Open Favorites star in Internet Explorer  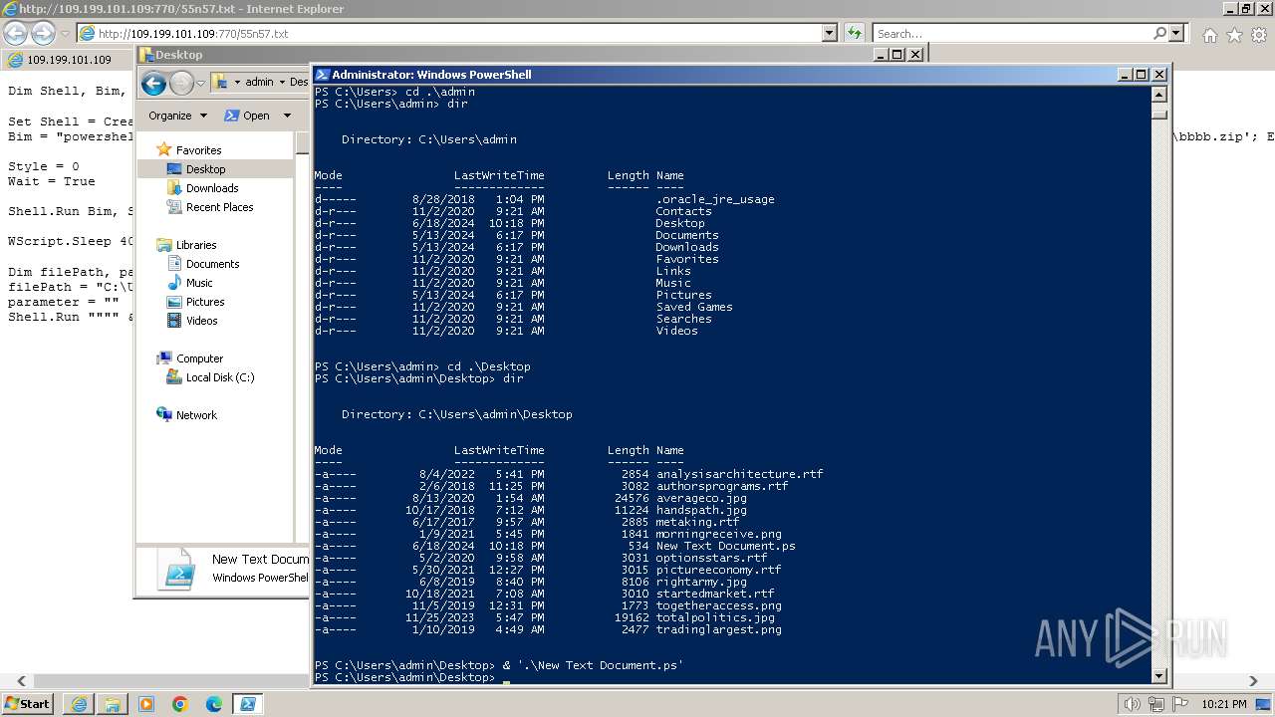click(1234, 35)
